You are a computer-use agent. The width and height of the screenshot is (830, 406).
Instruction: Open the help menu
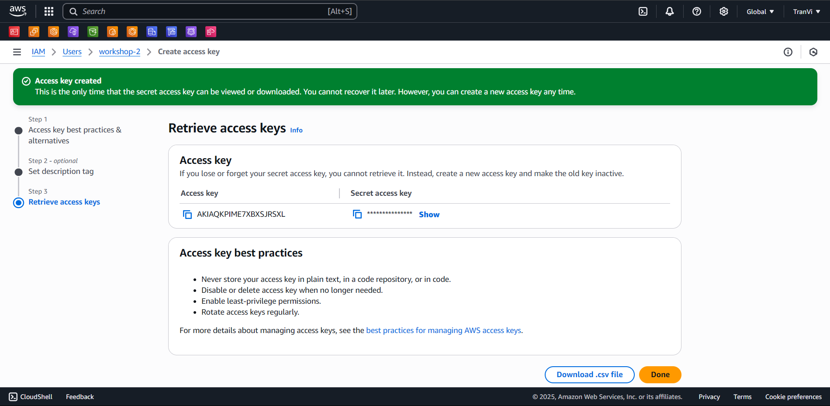(x=696, y=11)
